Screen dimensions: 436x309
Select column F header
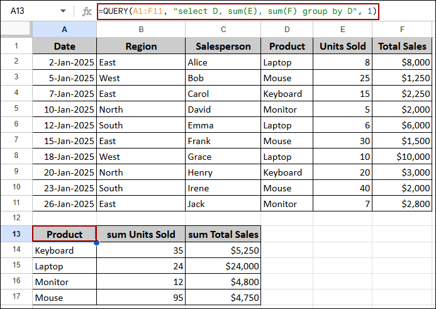pyautogui.click(x=403, y=30)
